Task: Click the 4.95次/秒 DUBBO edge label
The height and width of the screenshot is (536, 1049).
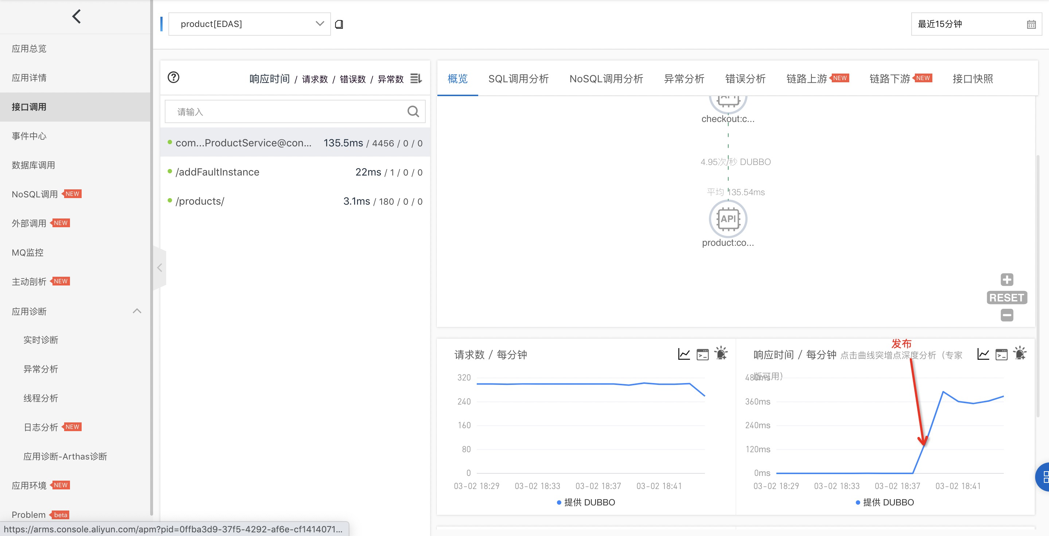Action: pyautogui.click(x=736, y=162)
